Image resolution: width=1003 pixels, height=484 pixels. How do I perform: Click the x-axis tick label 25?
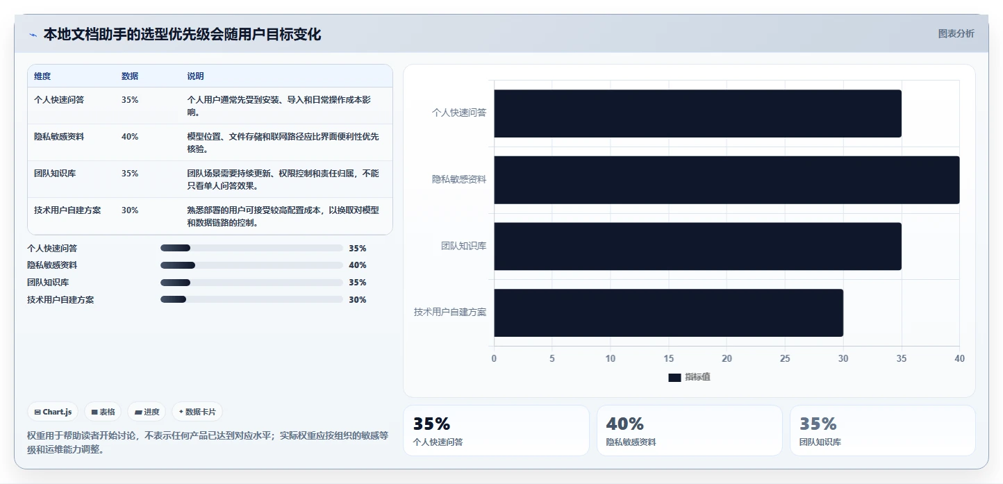tap(785, 359)
